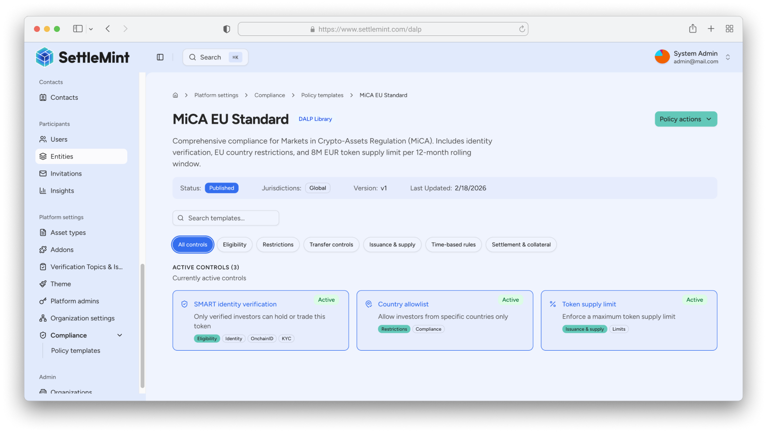Open the Safari share icon
The height and width of the screenshot is (433, 767).
point(693,29)
